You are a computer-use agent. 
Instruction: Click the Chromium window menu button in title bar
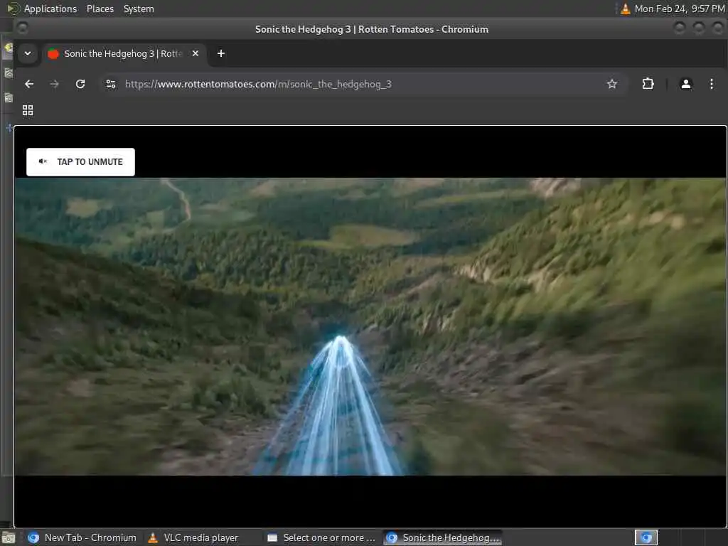[x=22, y=28]
